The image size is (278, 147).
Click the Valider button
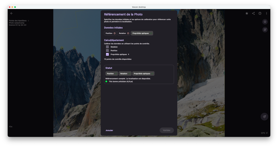tap(166, 130)
